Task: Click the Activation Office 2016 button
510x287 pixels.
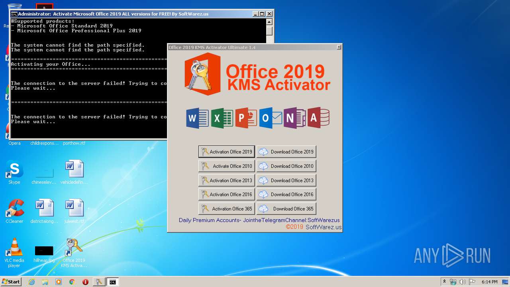Action: tap(226, 194)
